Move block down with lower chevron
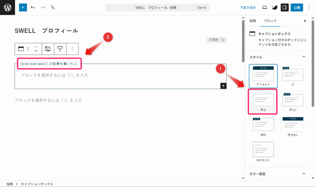This screenshot has height=187, width=315. [x=36, y=51]
